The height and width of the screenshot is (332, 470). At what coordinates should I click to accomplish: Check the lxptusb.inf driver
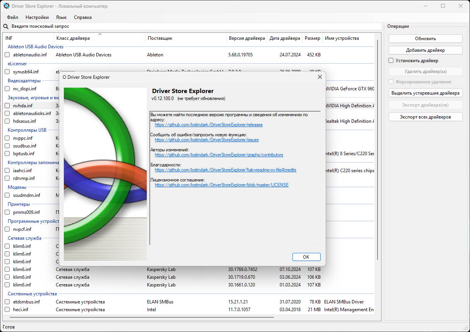pyautogui.click(x=7, y=154)
